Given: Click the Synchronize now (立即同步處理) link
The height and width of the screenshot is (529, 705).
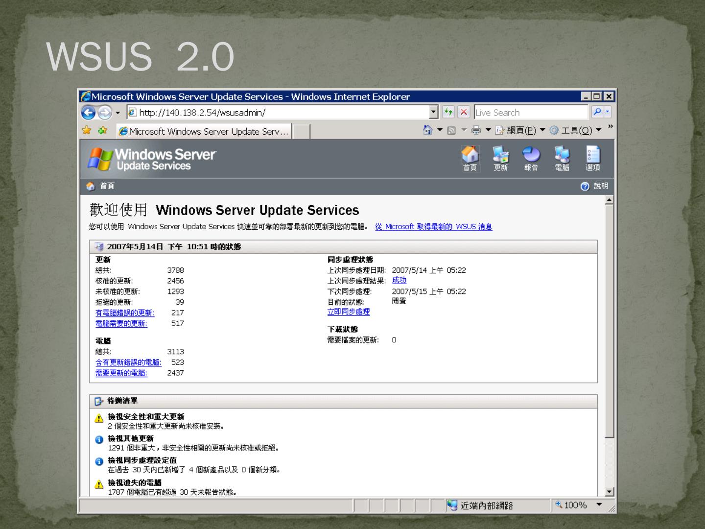Looking at the screenshot, I should tap(349, 312).
